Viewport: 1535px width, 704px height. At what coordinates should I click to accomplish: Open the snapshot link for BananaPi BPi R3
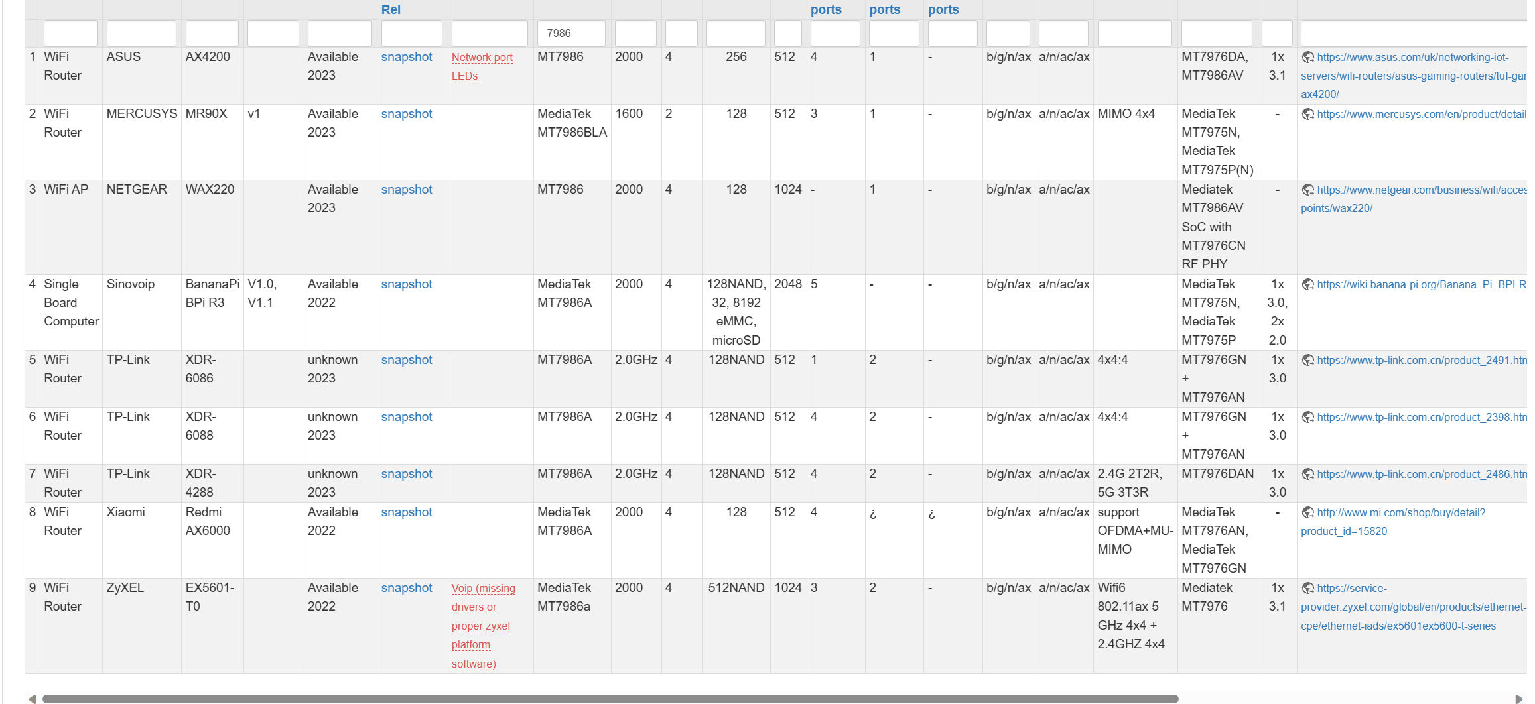click(x=407, y=284)
